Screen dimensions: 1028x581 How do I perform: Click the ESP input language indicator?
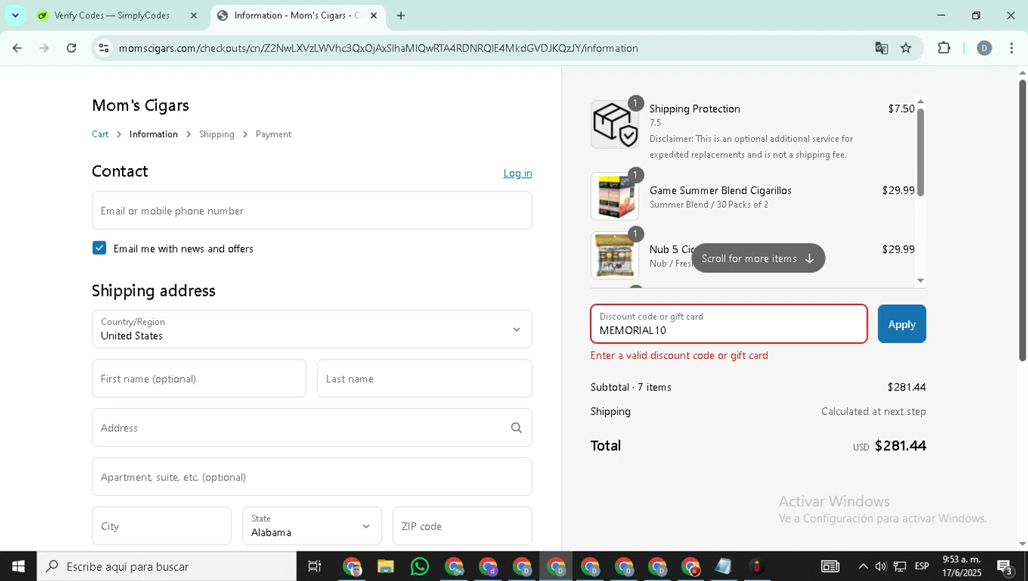point(922,567)
